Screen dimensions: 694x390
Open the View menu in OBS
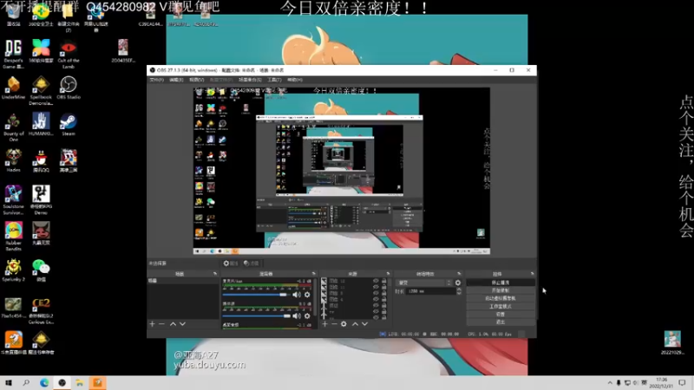pos(197,80)
